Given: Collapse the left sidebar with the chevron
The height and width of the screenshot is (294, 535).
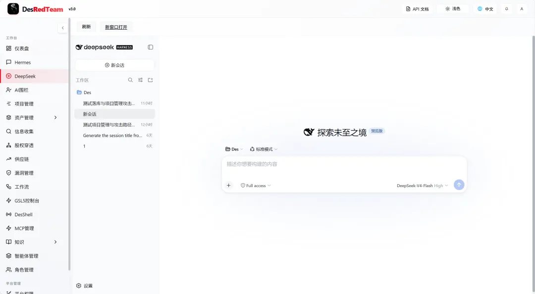Looking at the screenshot, I should click(x=62, y=28).
